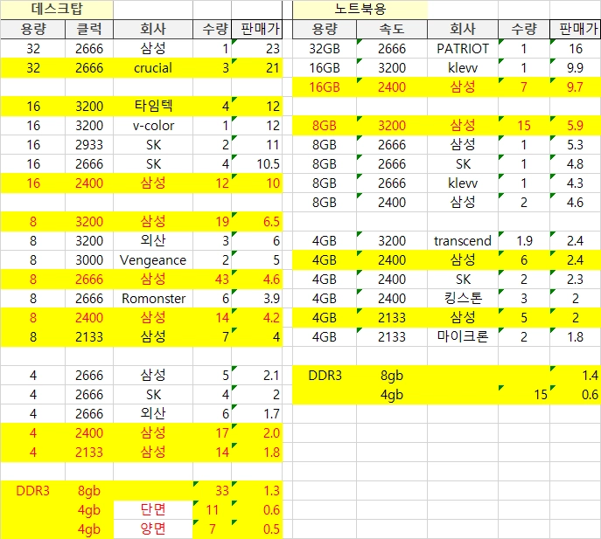Select the 노트북용 title cell
This screenshot has height=539, width=601.
click(360, 10)
